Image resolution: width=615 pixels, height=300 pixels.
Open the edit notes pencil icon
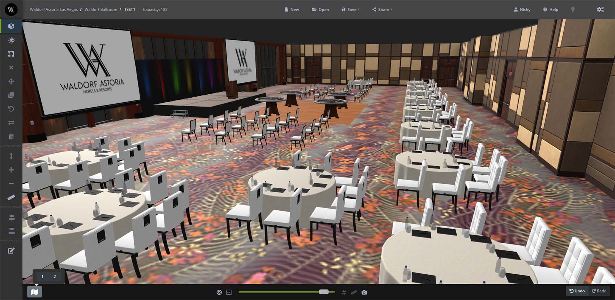coord(11,251)
